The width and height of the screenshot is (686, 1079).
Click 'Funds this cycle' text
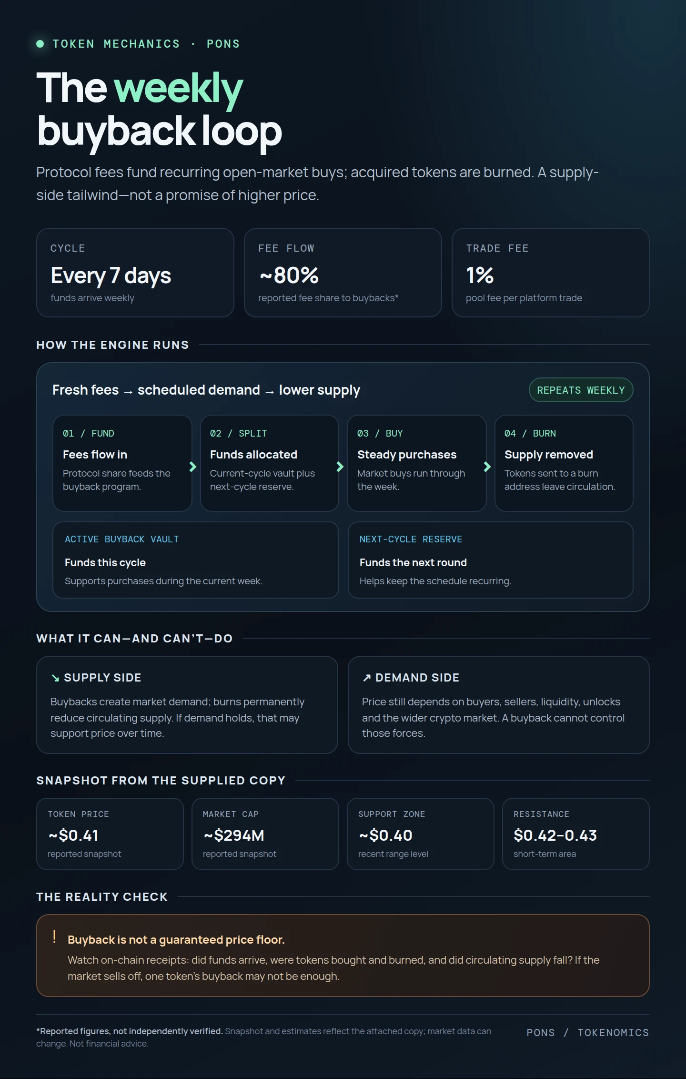(x=105, y=562)
